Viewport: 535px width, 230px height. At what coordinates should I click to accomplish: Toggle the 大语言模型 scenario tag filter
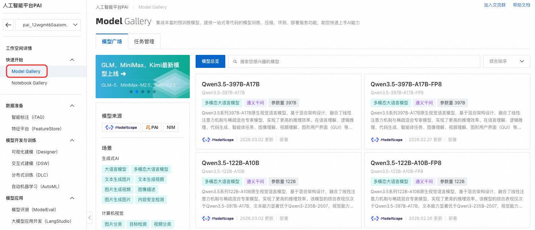pyautogui.click(x=116, y=169)
